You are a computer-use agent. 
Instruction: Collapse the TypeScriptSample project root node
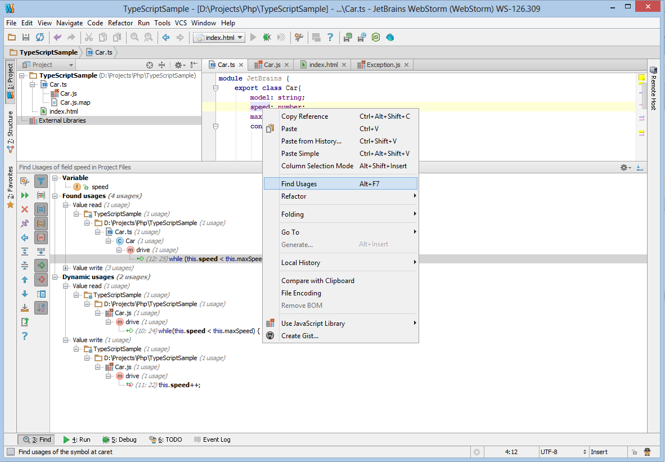(x=22, y=75)
